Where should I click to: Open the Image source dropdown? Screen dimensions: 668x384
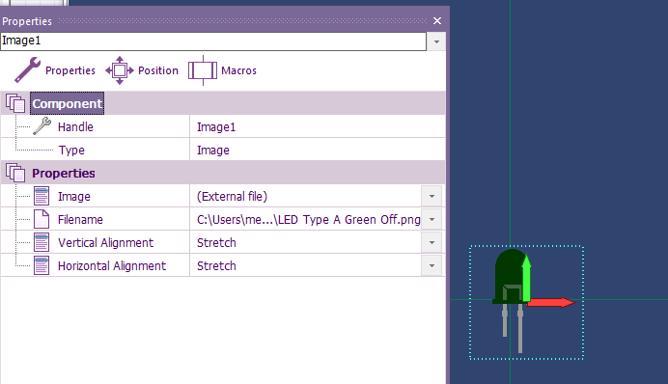[431, 196]
